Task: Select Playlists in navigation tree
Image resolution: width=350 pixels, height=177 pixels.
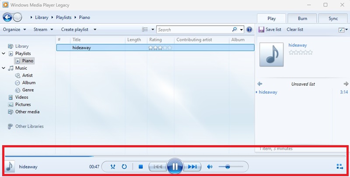Action: coord(23,53)
